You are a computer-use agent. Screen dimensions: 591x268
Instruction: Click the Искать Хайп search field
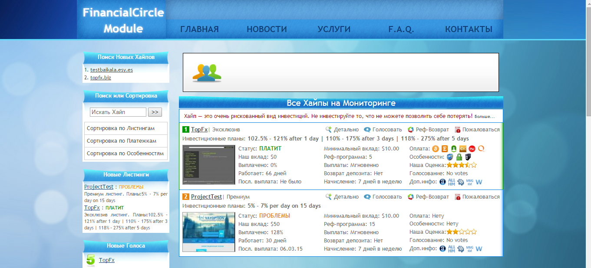tap(118, 112)
